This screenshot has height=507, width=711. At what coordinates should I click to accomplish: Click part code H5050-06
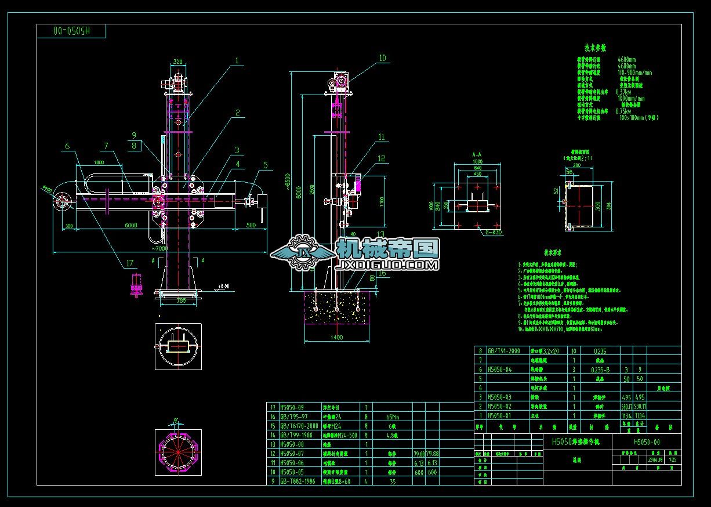click(292, 462)
